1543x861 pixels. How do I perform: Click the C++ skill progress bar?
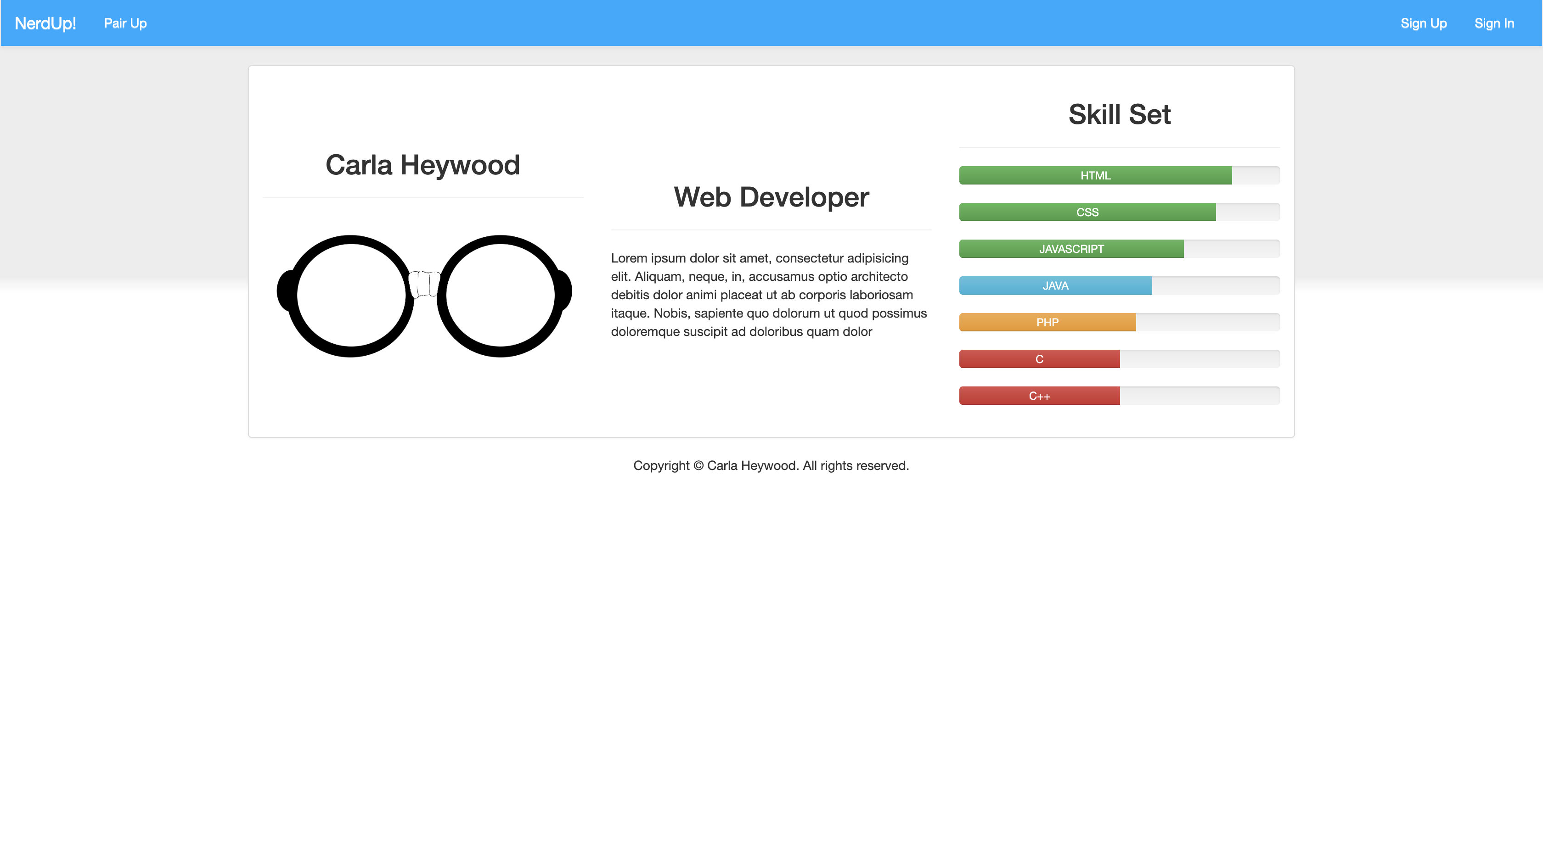click(1039, 396)
